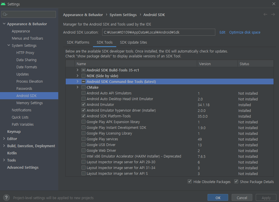Check Google Web Driver
279x202 pixels.
84,150
